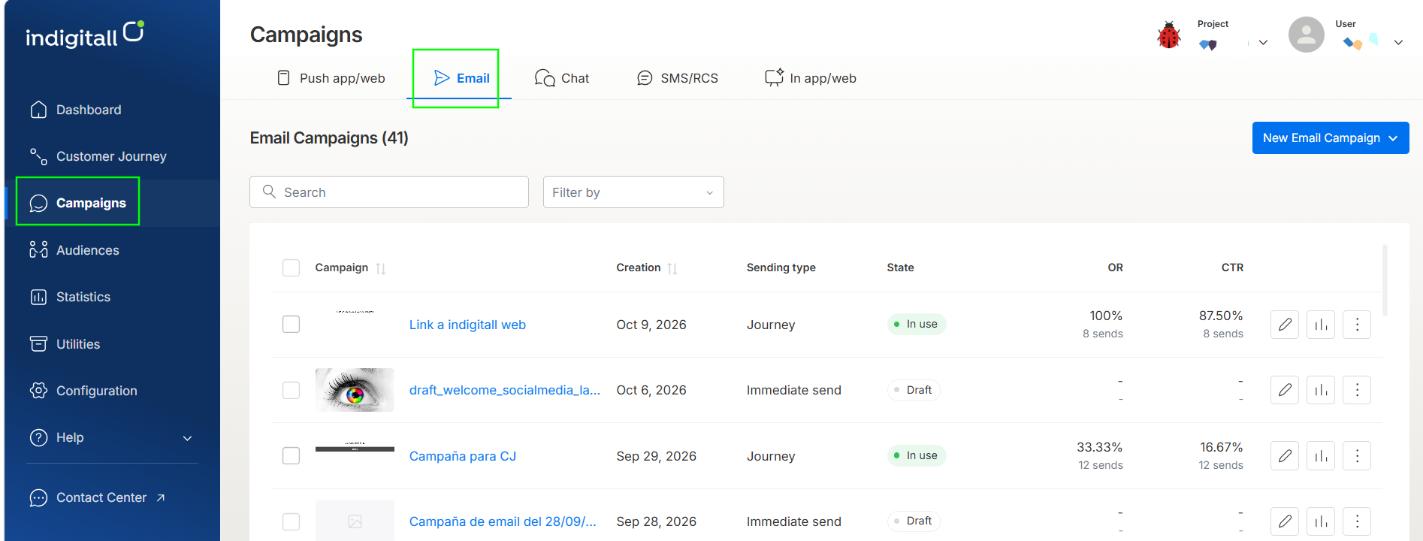Open more options for Campaña para CJ
This screenshot has height=541, width=1423.
tap(1357, 456)
